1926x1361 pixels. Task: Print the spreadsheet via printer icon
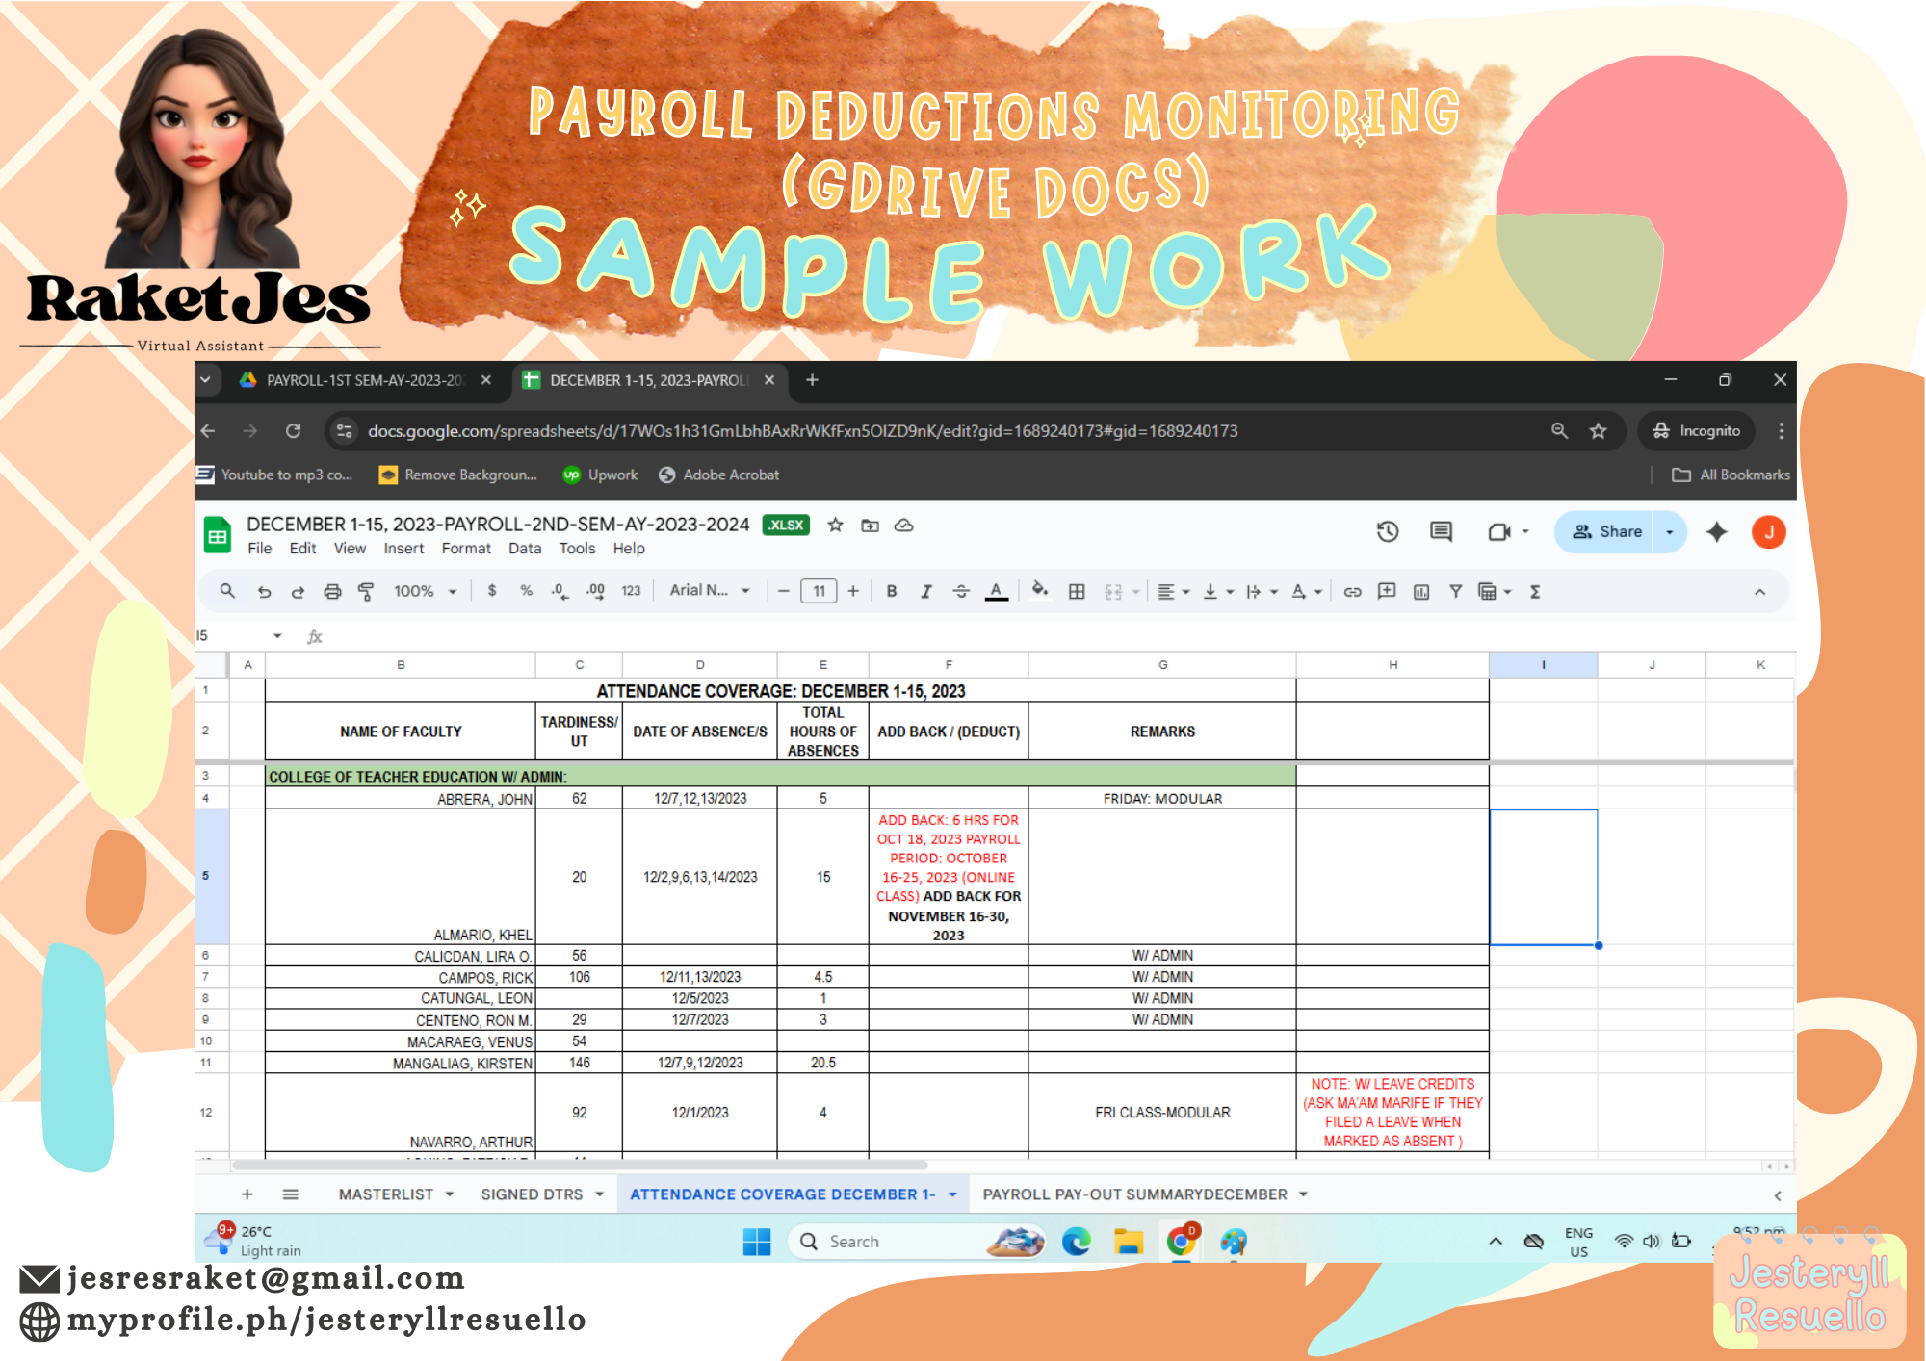332,591
